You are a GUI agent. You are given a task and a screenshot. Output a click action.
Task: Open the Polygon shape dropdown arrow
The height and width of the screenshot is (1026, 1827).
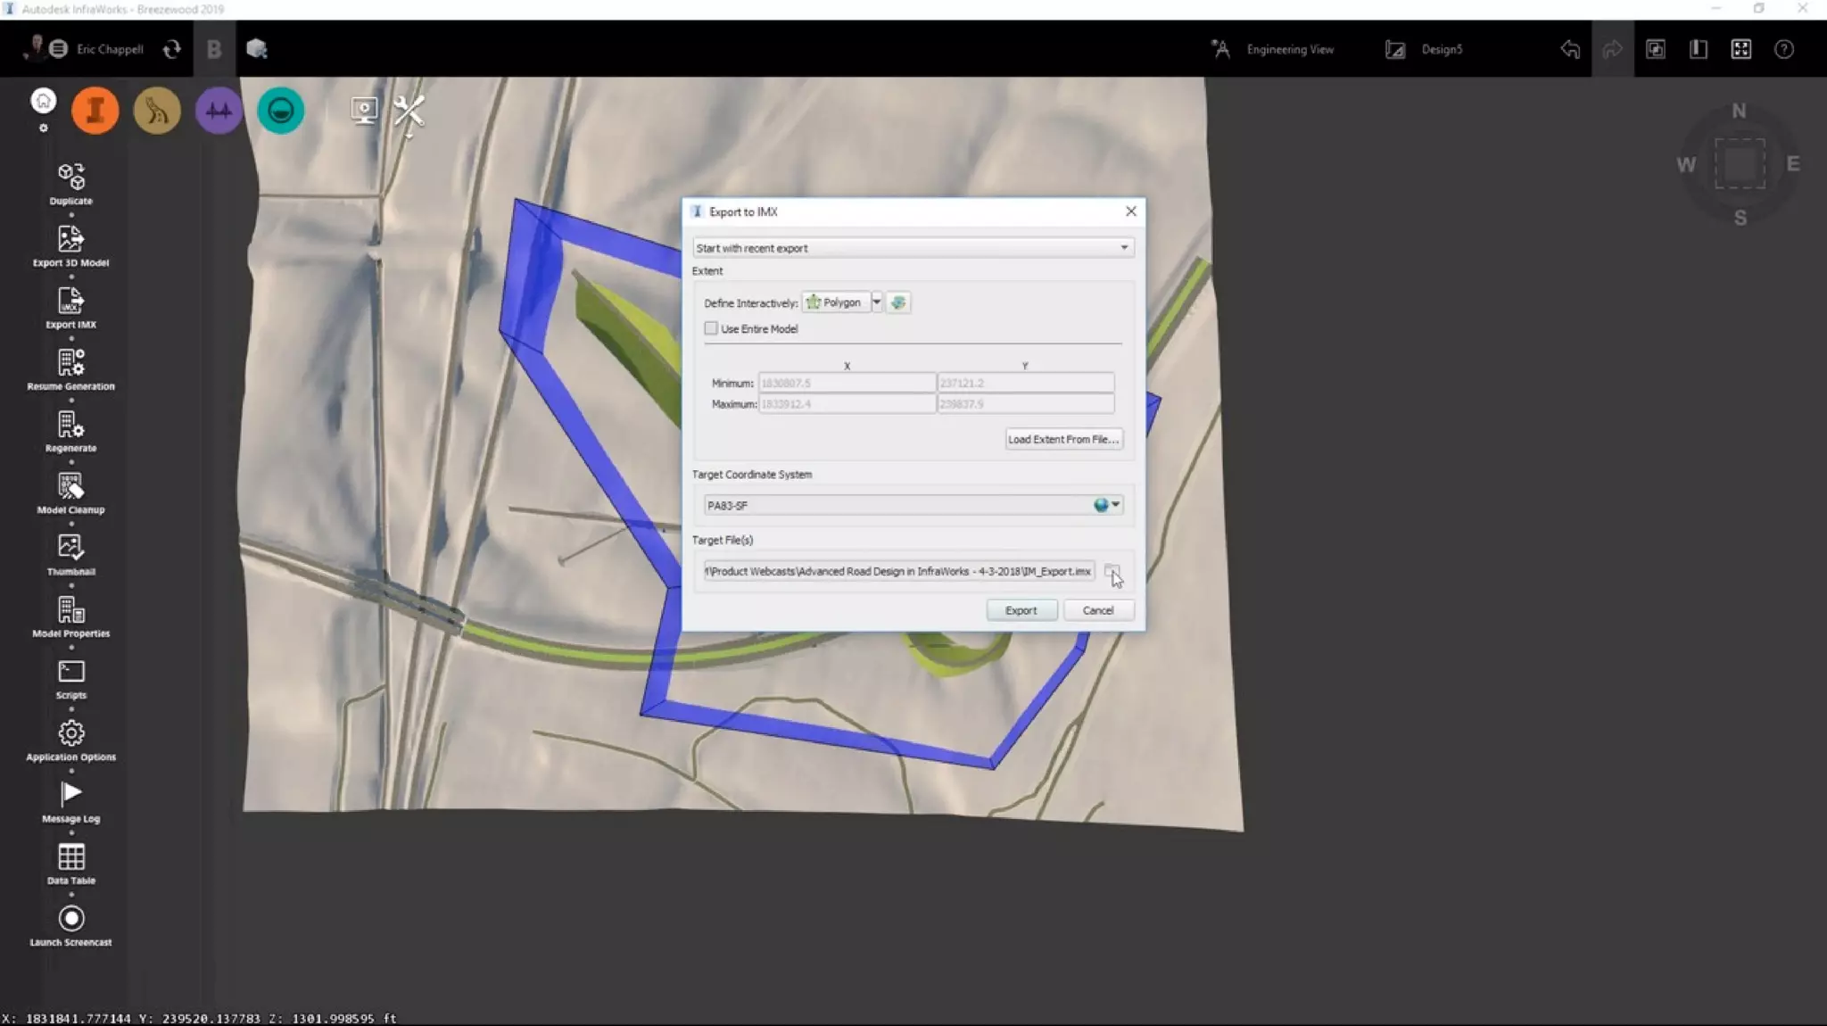click(x=876, y=302)
